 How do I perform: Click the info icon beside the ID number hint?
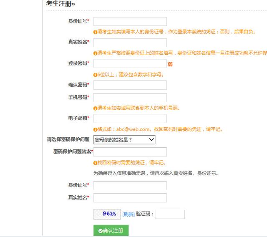coord(95,32)
